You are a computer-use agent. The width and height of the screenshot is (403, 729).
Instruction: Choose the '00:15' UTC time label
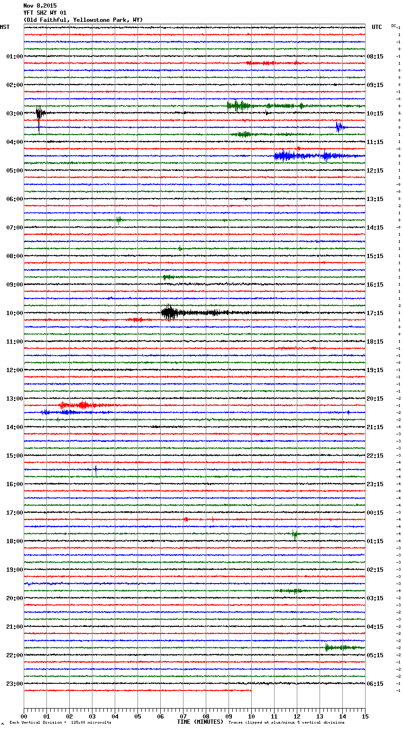pyautogui.click(x=375, y=513)
